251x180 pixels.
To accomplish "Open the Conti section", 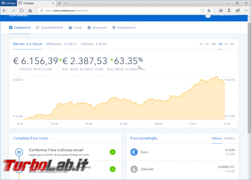I will tap(75, 27).
